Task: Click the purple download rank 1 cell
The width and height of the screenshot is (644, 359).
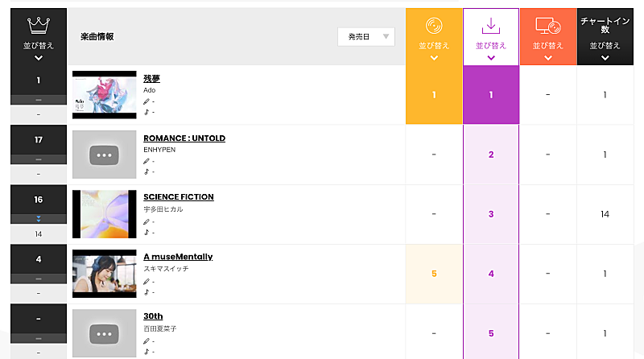Action: (491, 95)
